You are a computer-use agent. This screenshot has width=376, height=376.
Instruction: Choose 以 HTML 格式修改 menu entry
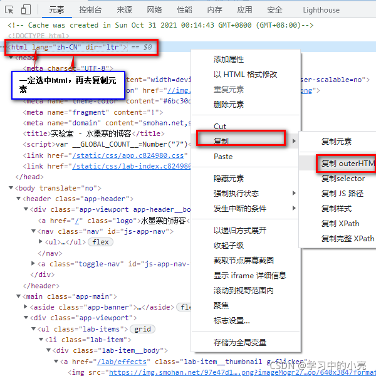coord(245,75)
